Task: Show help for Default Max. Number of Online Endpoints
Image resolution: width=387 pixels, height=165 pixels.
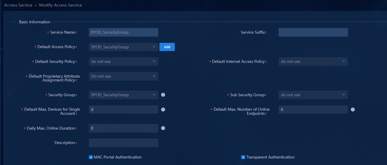Action: pyautogui.click(x=353, y=110)
